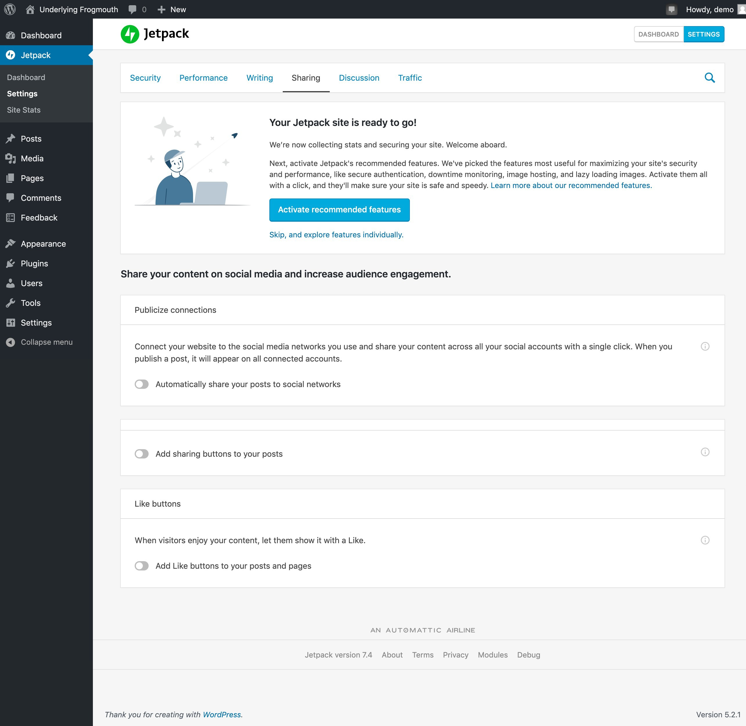746x726 pixels.
Task: Click the green Jetpack logo in the header
Action: click(130, 34)
